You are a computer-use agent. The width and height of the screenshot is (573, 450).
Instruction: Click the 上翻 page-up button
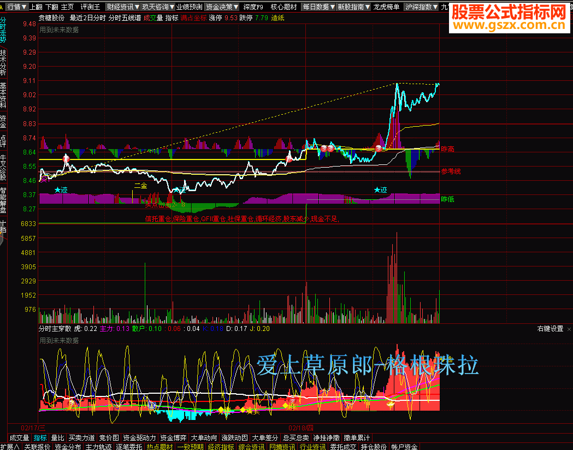36,7
